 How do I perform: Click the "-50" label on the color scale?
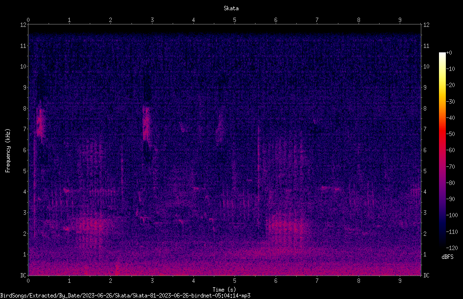click(x=451, y=134)
